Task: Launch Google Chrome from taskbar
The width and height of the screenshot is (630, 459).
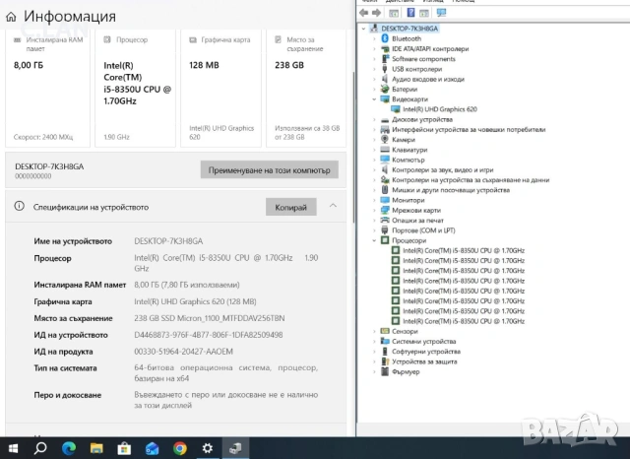Action: (179, 448)
